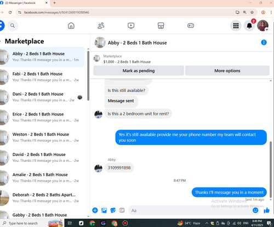Select the Dani conversation

coord(42,97)
